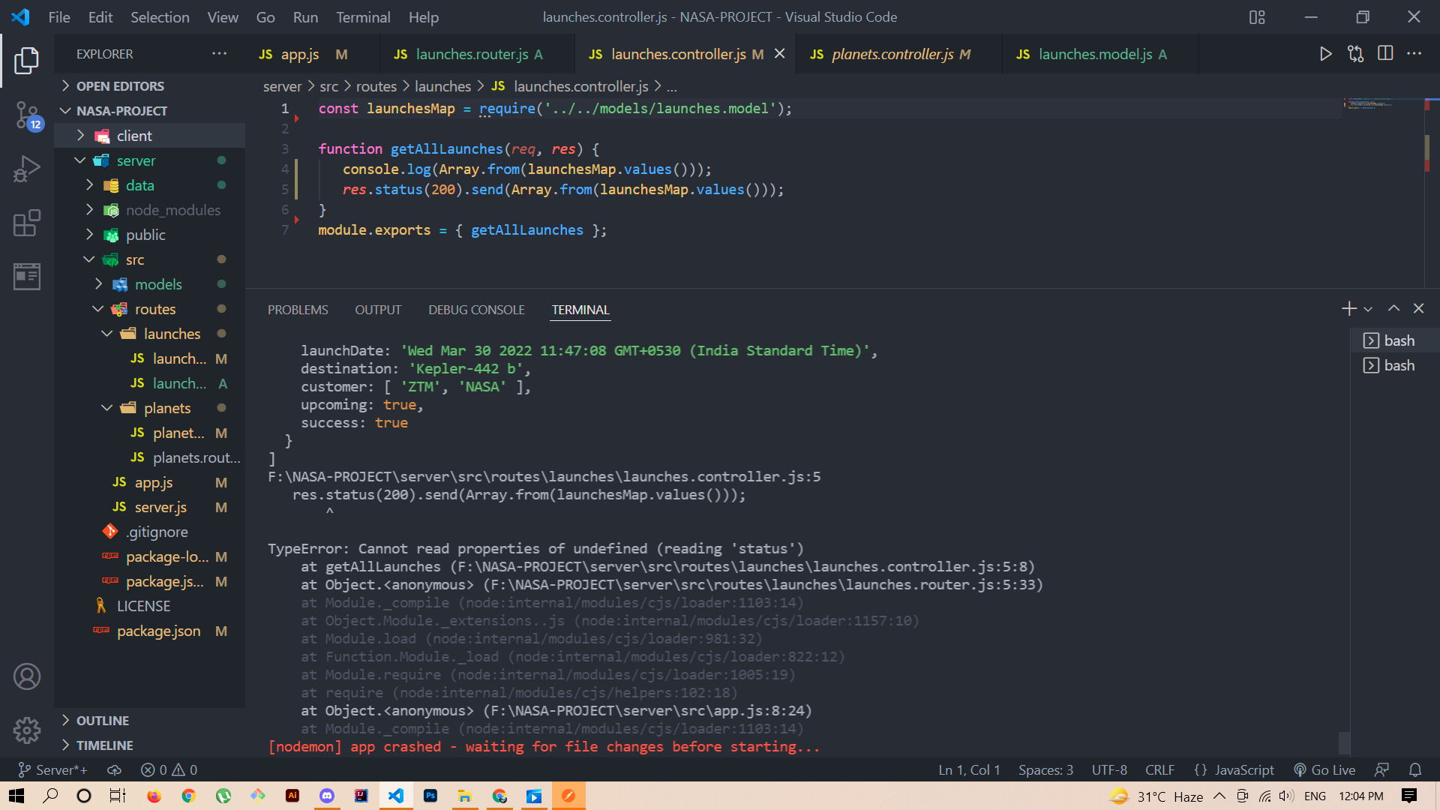Open Source Control view with 12 changes

28,116
